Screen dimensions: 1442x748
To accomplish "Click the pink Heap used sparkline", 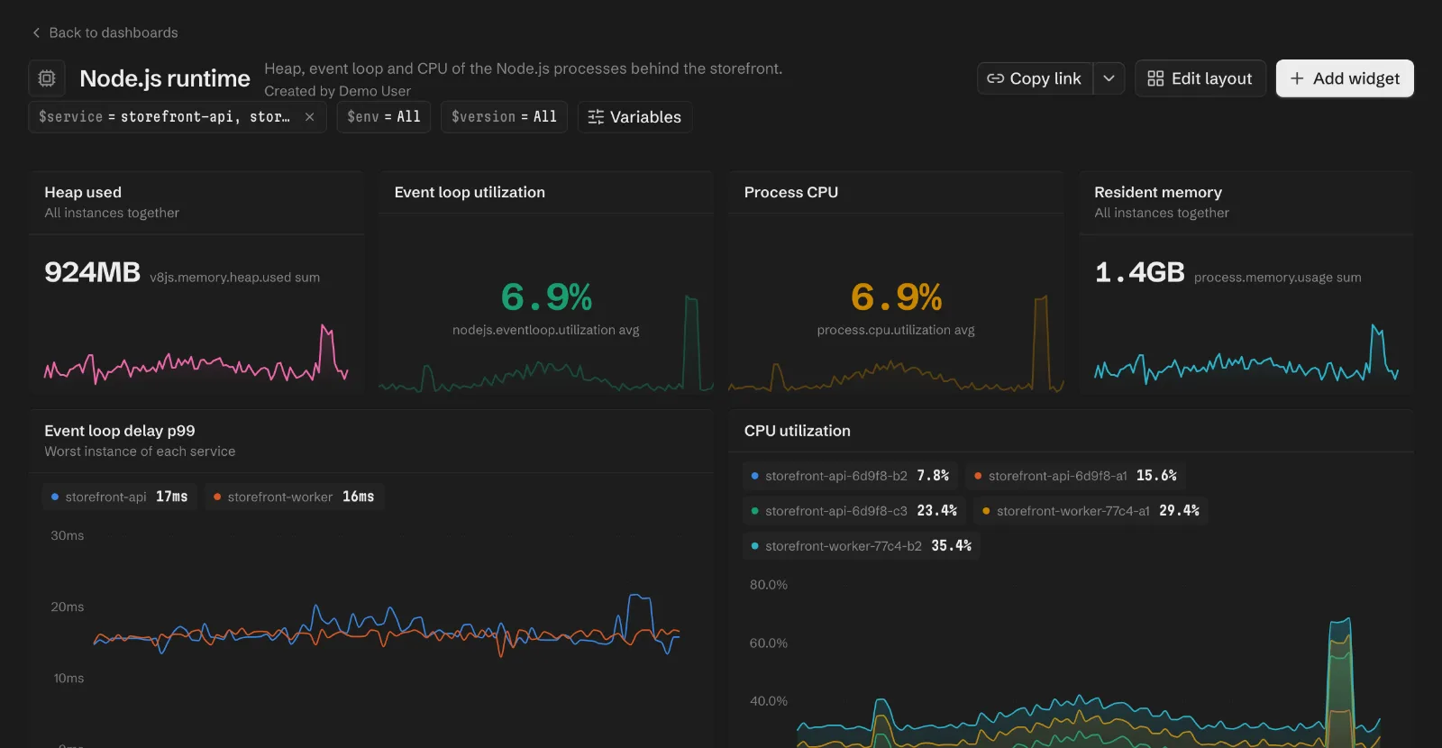I will click(x=196, y=355).
